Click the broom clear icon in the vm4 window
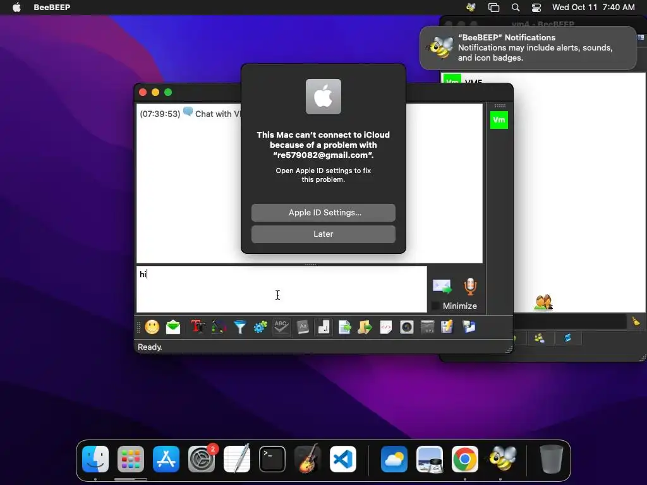The width and height of the screenshot is (647, 485). pos(636,321)
